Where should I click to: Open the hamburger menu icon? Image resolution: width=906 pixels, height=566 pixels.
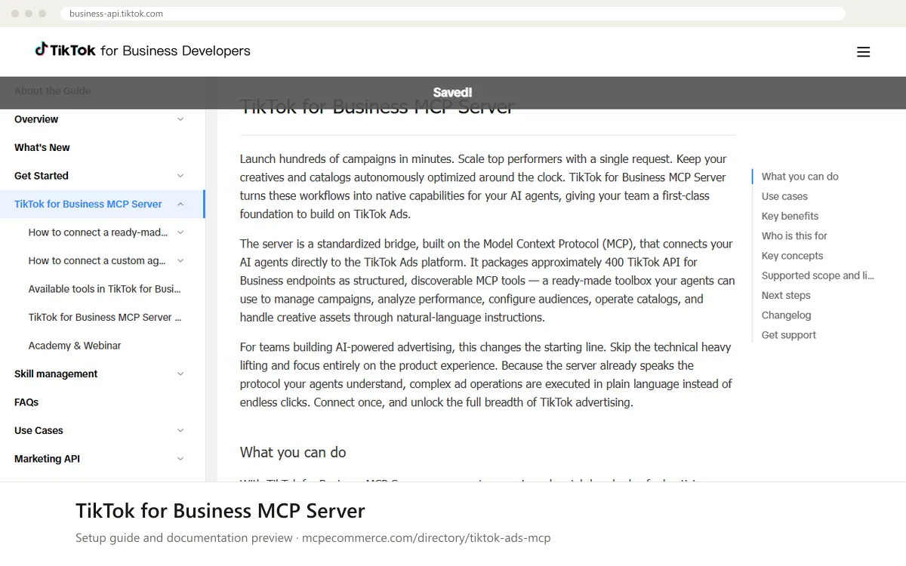864,52
